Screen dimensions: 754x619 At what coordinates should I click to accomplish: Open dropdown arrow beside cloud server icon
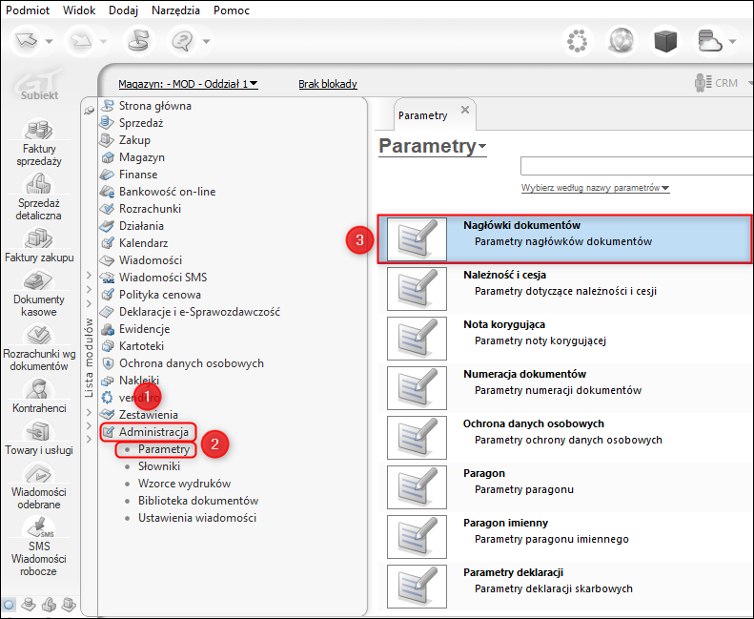tap(732, 41)
